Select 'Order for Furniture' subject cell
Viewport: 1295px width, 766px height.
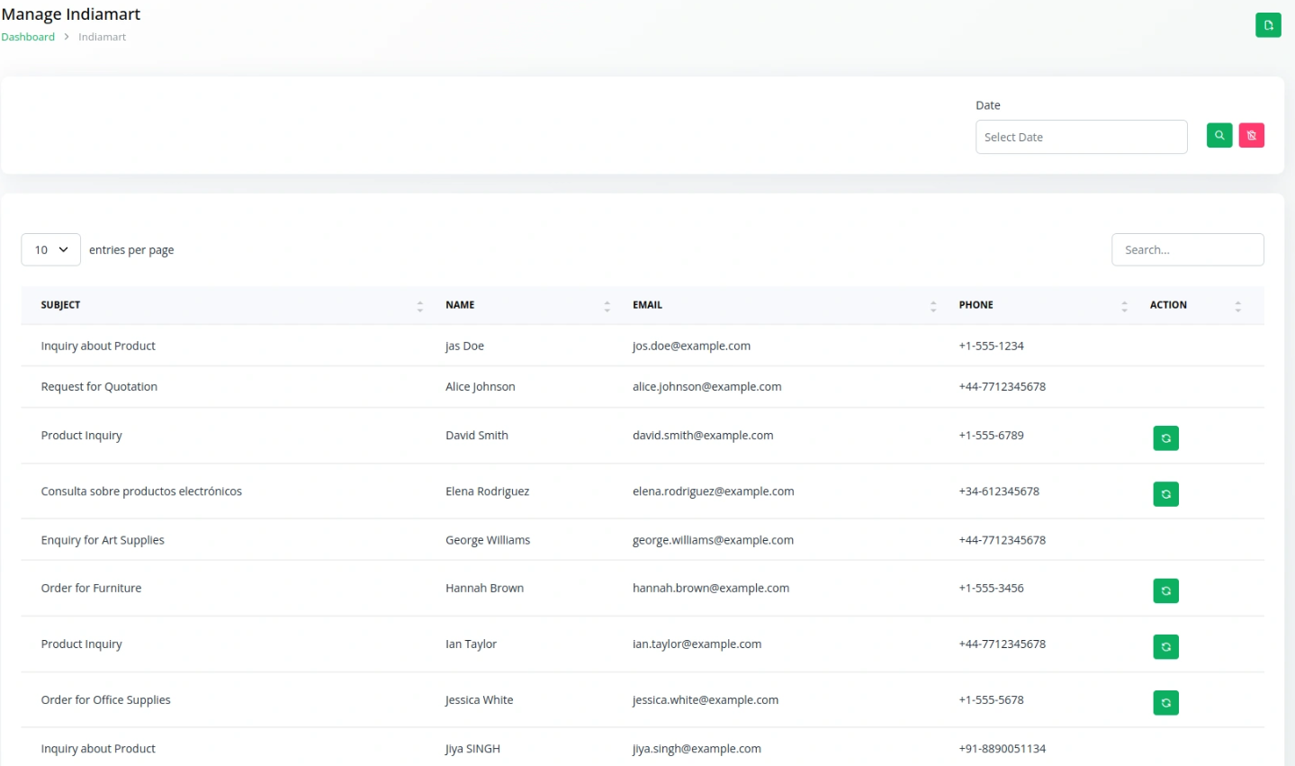[x=91, y=588]
